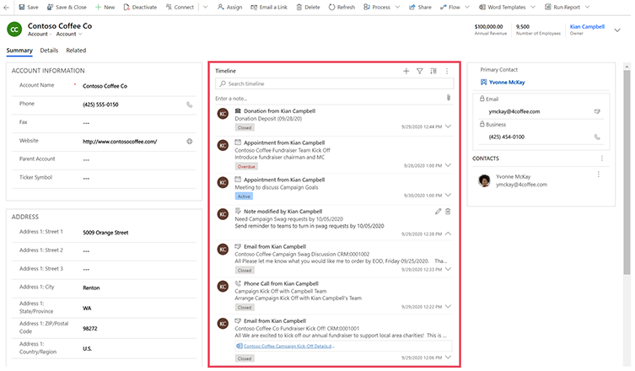Click the send email icon beside ymckay@4coffee.com
This screenshot has height=371, width=635.
pyautogui.click(x=596, y=110)
